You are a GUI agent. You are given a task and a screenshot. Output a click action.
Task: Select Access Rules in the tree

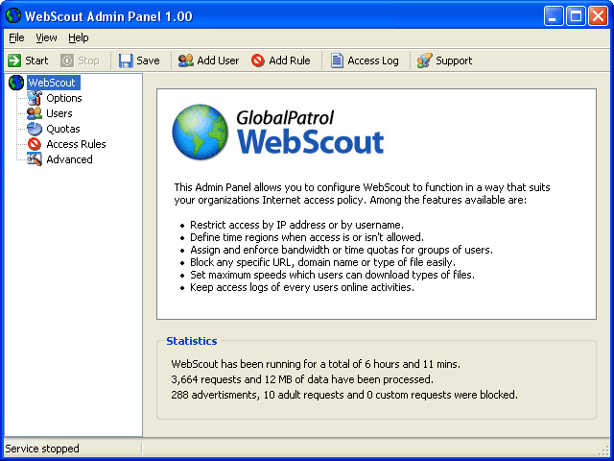[76, 144]
